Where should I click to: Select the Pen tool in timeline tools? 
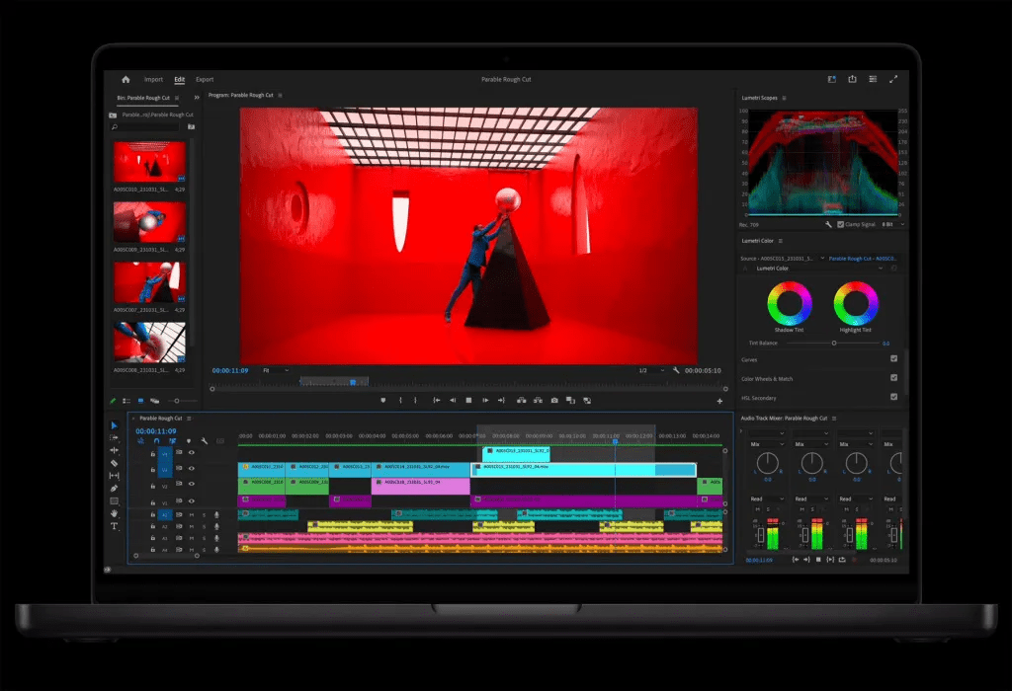tap(115, 488)
